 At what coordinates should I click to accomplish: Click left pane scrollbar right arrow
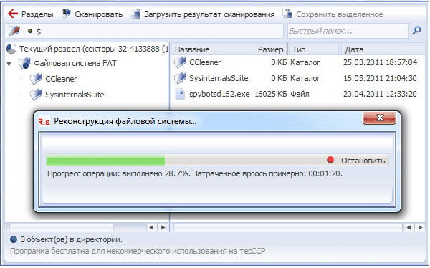[x=163, y=227]
